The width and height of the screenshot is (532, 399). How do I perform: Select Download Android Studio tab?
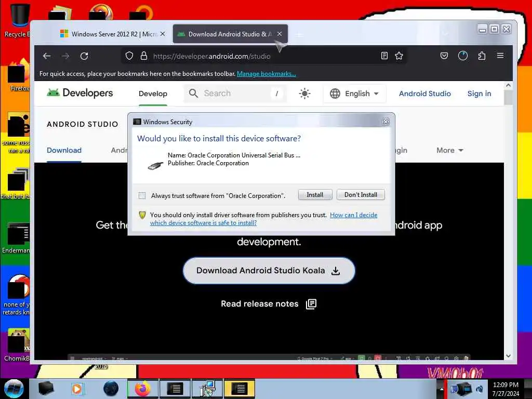coord(230,34)
